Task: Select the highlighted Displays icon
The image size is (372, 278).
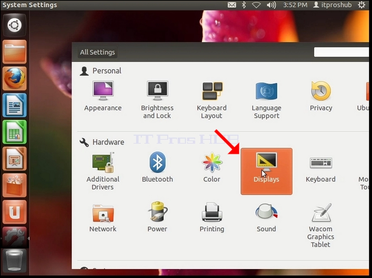Action: point(266,171)
